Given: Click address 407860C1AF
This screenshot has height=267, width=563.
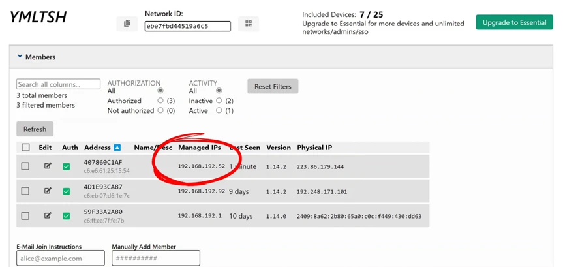Looking at the screenshot, I should 103,162.
